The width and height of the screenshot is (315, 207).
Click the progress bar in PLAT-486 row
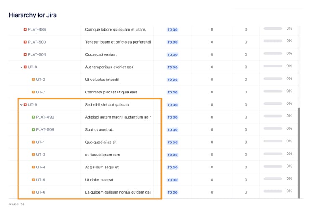(273, 28)
